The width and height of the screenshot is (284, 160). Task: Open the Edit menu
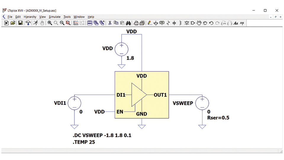pyautogui.click(x=18, y=17)
